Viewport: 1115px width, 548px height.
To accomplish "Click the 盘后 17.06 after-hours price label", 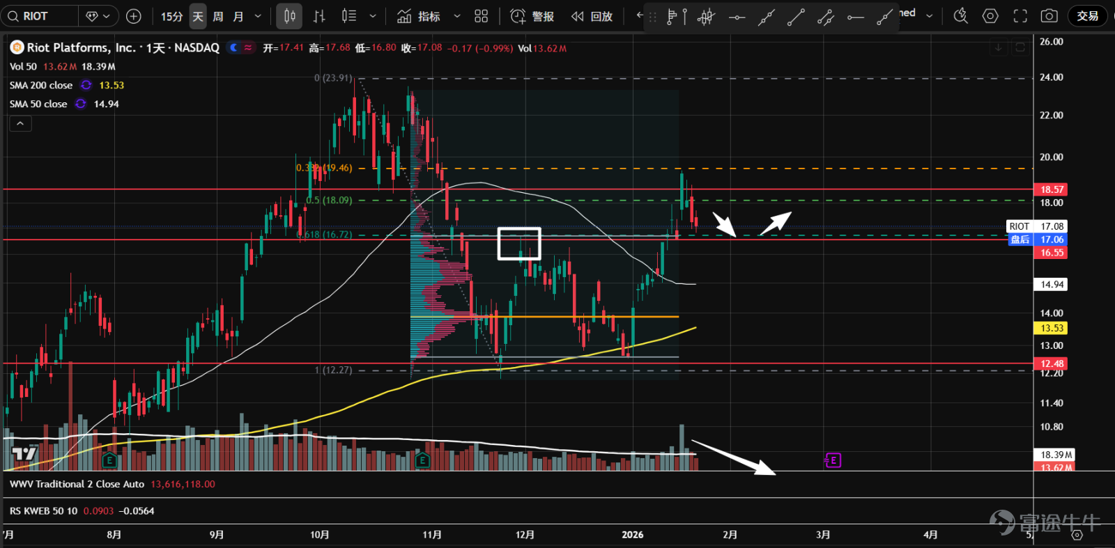I will (1037, 240).
